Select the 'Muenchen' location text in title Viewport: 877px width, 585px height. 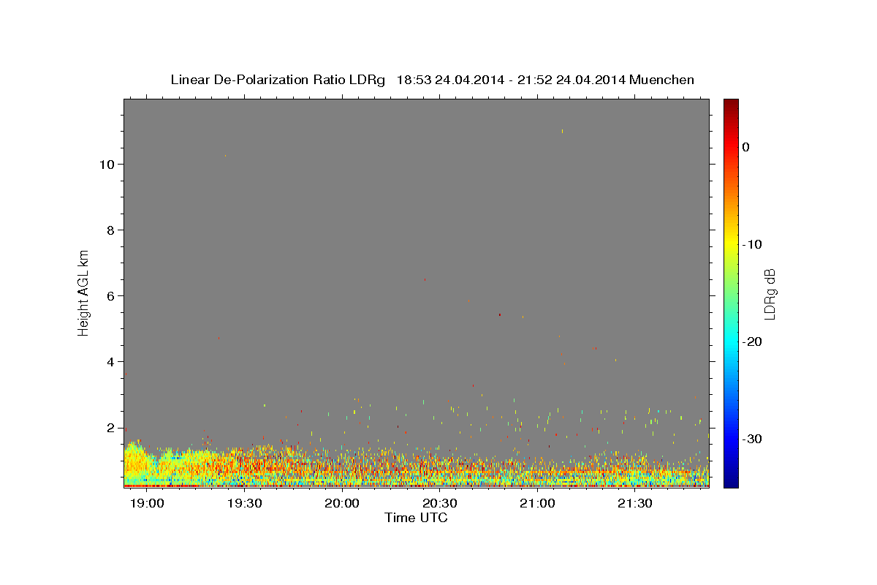[662, 80]
